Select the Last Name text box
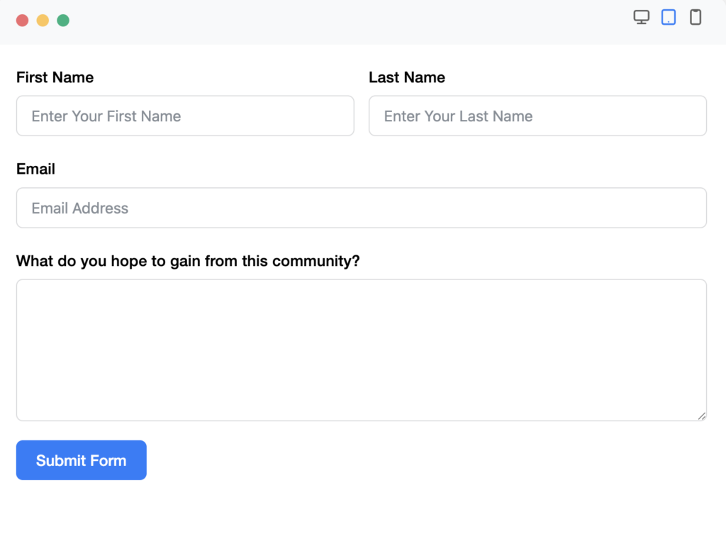This screenshot has width=726, height=556. click(537, 116)
